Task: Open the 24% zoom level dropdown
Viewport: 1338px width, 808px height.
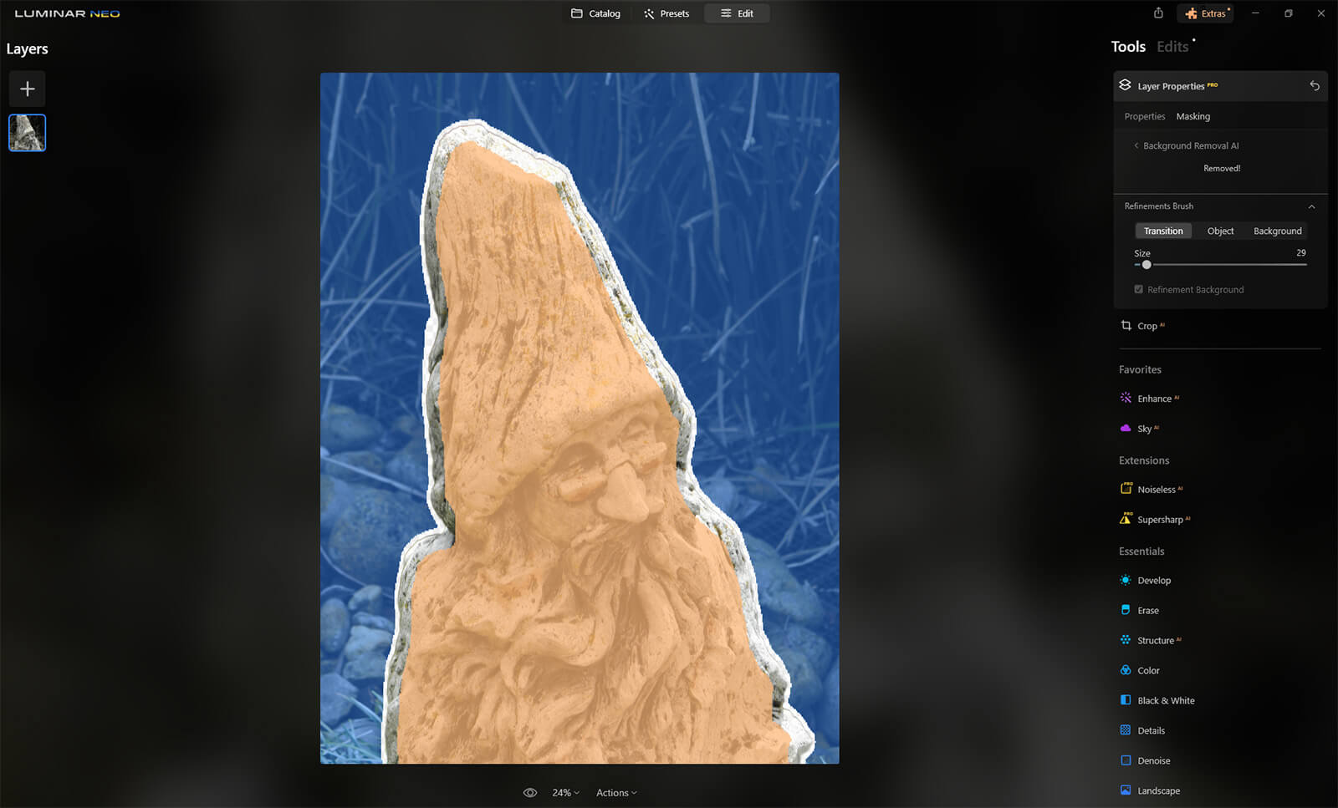Action: (565, 793)
